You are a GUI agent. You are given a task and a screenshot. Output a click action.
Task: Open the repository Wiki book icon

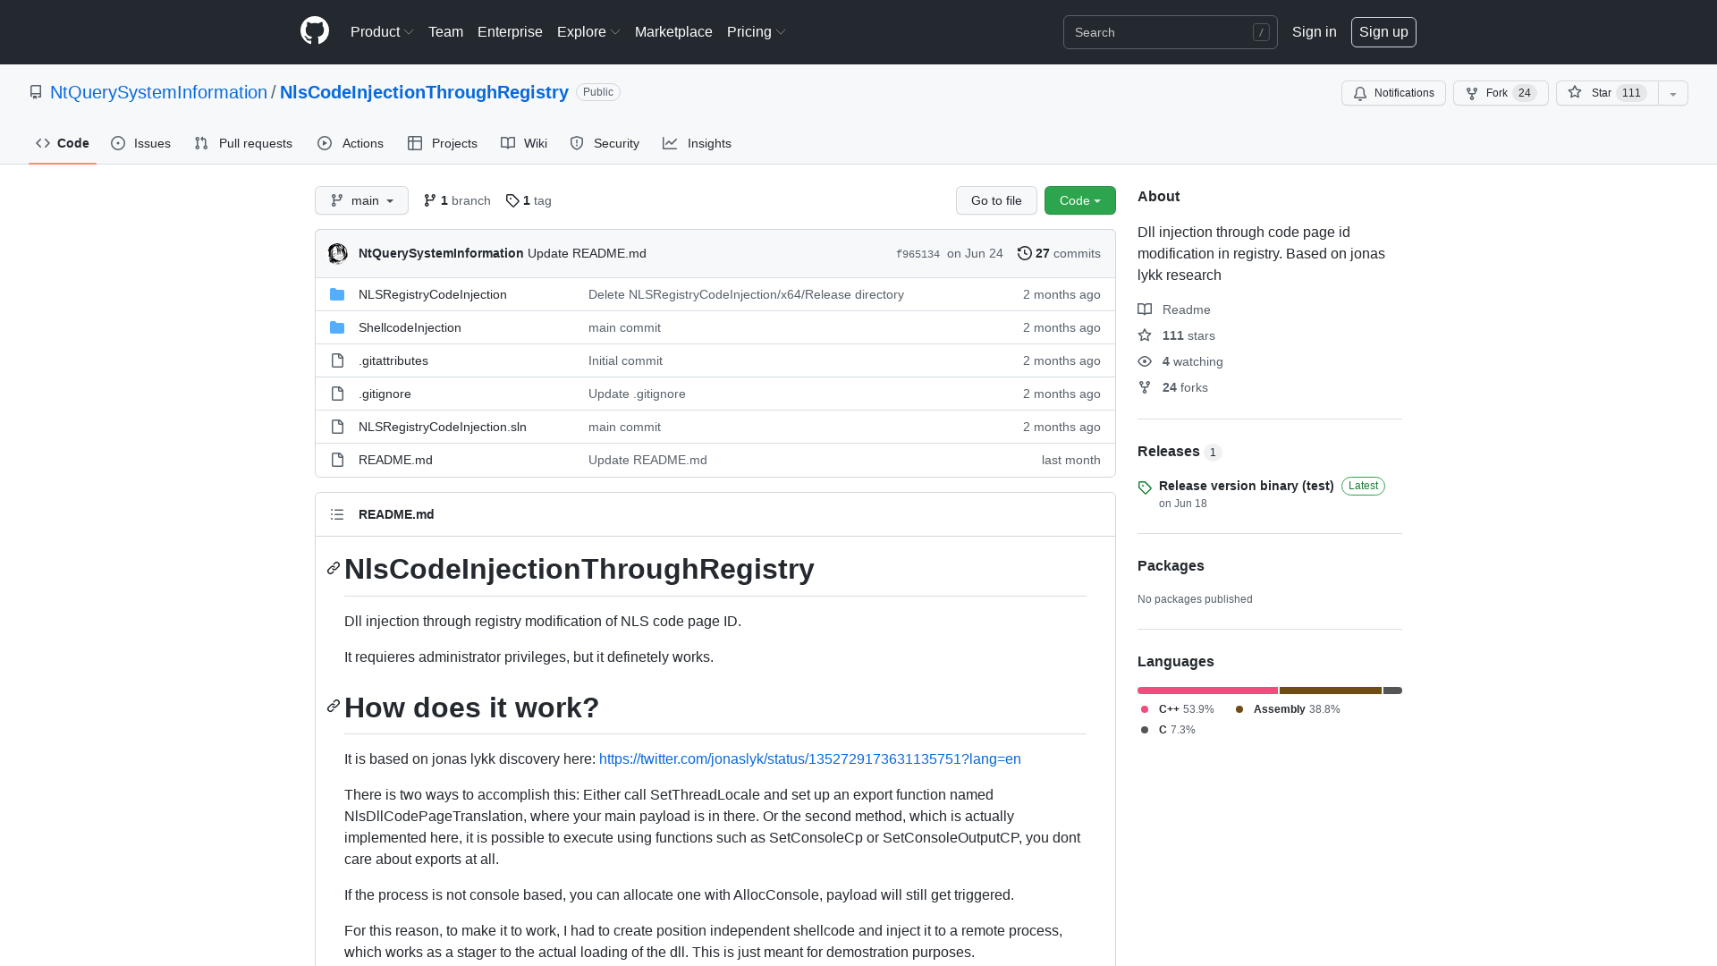coord(508,143)
